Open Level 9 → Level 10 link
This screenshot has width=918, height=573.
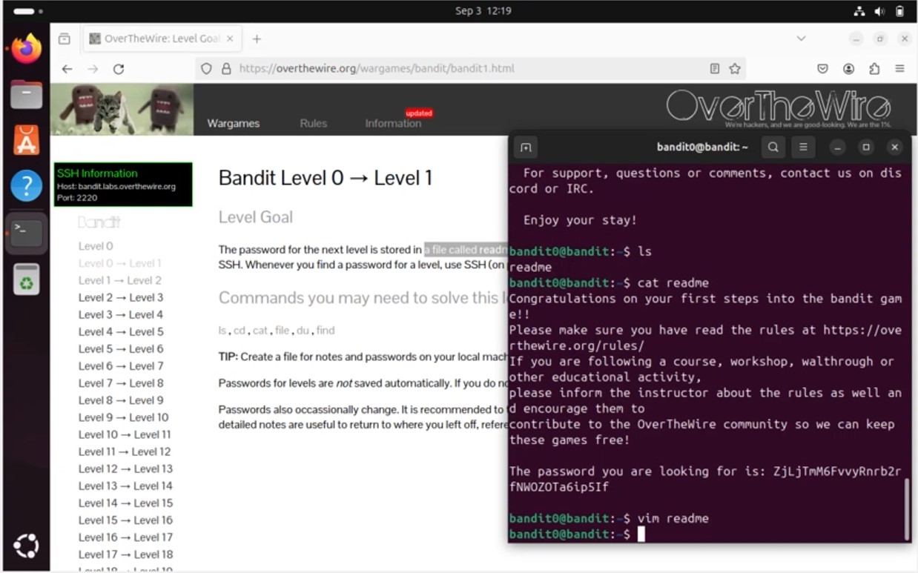pyautogui.click(x=124, y=417)
